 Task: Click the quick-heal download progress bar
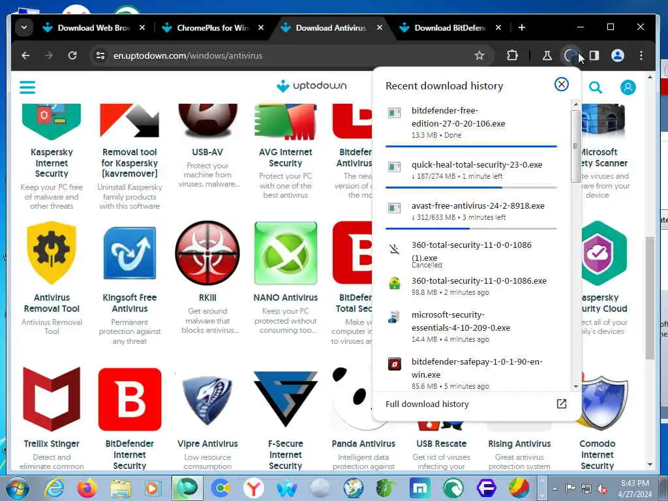coord(471,187)
